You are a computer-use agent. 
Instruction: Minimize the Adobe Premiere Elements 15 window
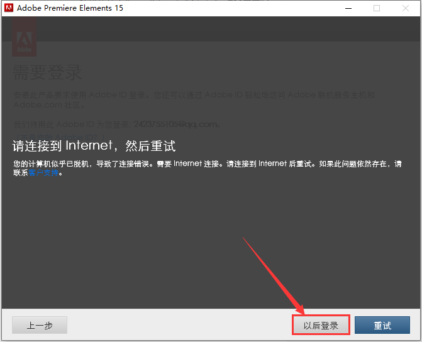[348, 8]
